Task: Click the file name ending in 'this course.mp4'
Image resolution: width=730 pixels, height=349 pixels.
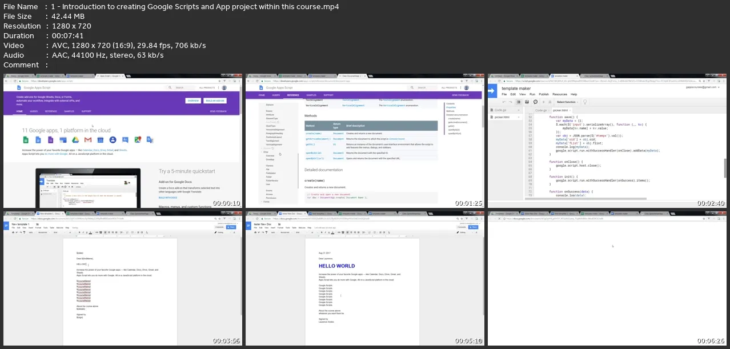Action: click(195, 7)
